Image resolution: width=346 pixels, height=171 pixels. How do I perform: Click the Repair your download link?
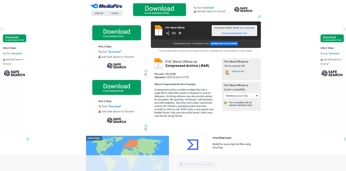tap(244, 28)
